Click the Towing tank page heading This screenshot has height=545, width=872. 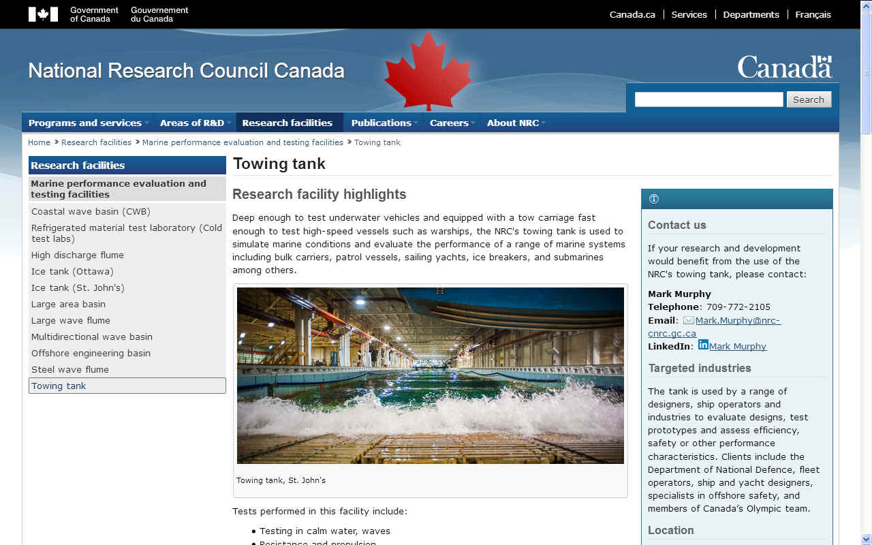point(279,164)
